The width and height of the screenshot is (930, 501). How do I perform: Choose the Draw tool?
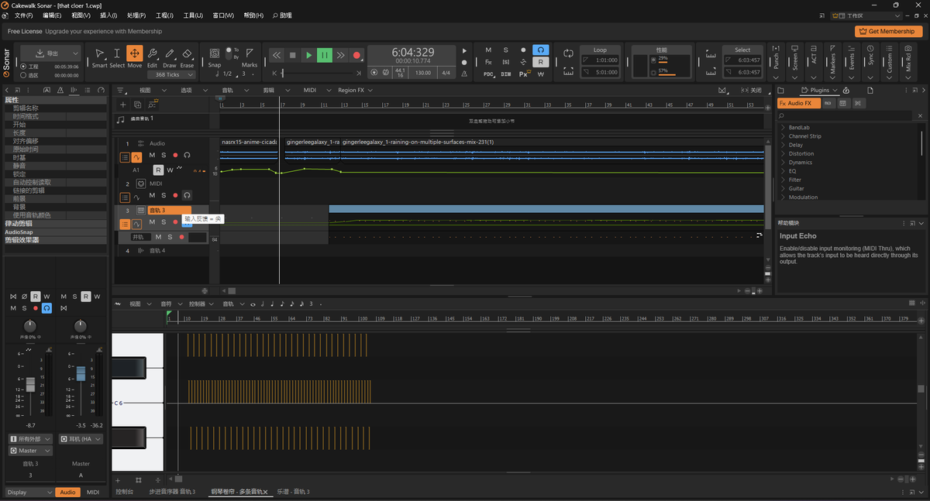[x=169, y=57]
